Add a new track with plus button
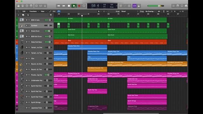203x114 pixels. pos(18,15)
